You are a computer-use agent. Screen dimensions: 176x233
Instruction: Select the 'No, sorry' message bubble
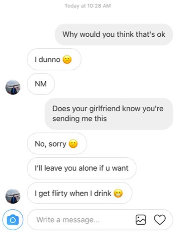point(57,143)
